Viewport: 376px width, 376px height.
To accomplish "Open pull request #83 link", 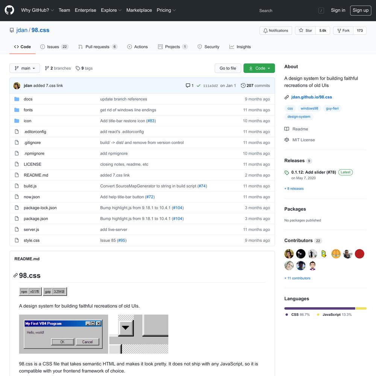I will point(151,121).
